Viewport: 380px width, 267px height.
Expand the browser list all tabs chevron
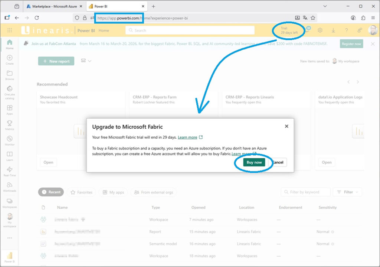pyautogui.click(x=325, y=6)
